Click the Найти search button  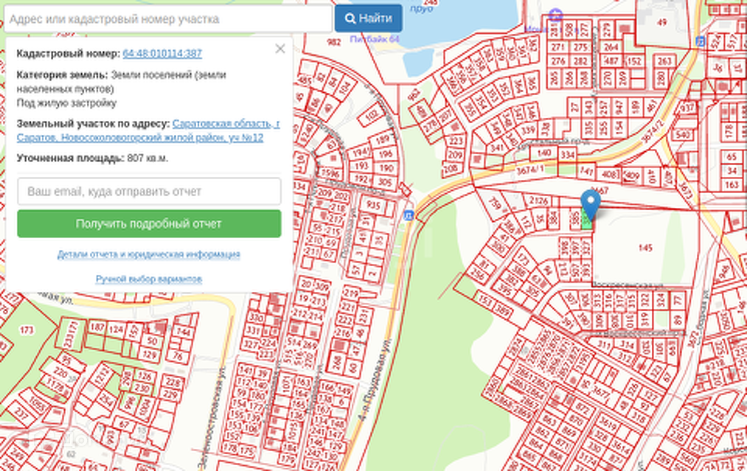point(368,18)
